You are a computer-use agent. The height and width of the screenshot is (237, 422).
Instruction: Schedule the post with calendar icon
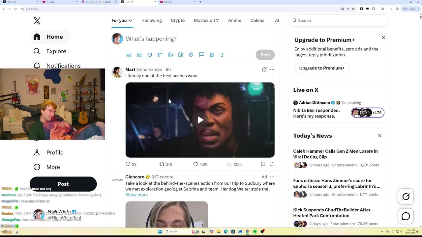point(181,55)
